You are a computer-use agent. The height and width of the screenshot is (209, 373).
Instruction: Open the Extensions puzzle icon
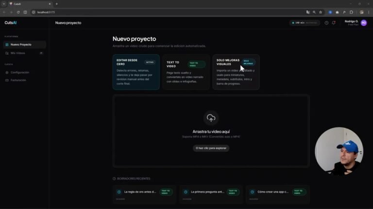click(351, 12)
